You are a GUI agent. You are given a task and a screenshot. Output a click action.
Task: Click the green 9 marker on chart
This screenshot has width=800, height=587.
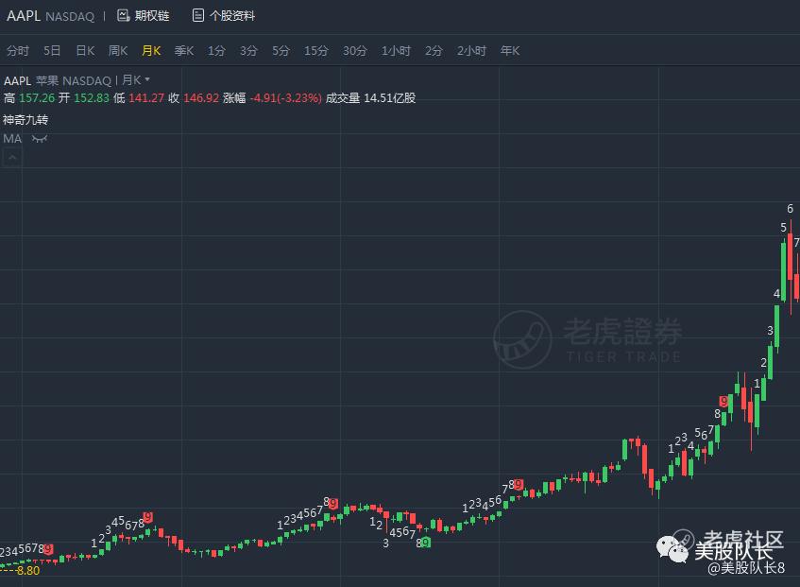[426, 543]
